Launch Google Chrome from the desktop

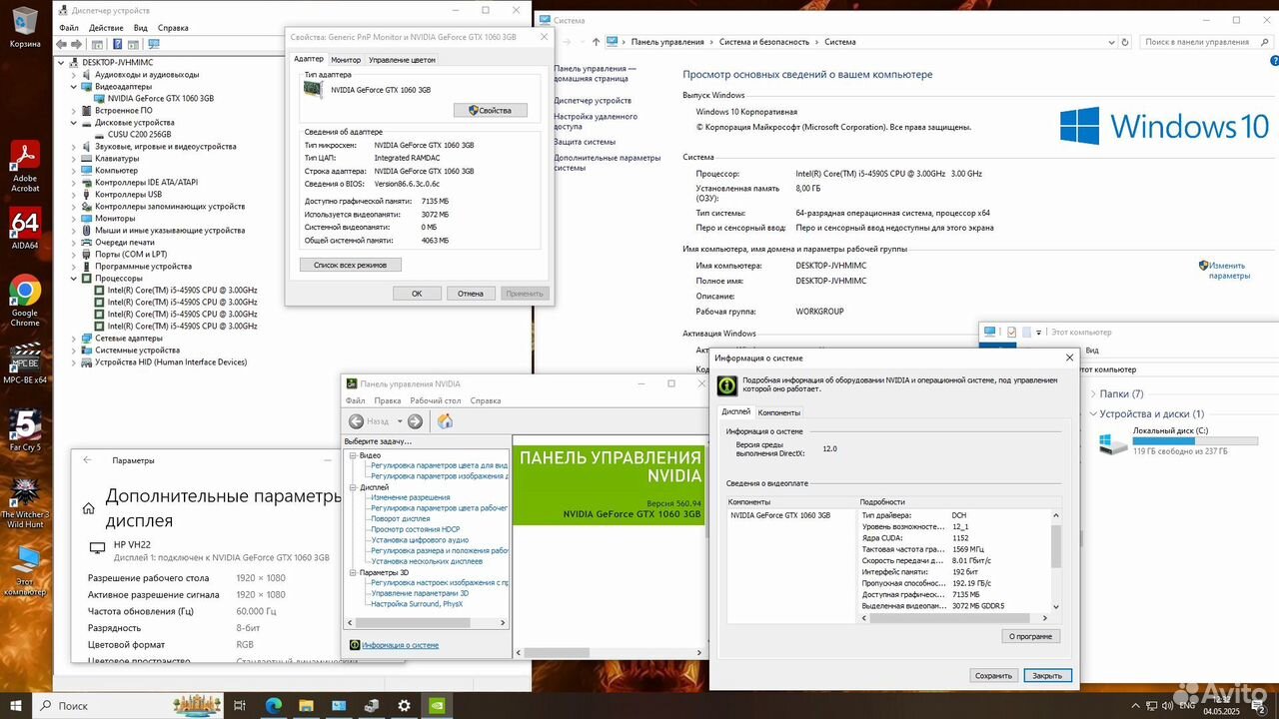pos(25,301)
